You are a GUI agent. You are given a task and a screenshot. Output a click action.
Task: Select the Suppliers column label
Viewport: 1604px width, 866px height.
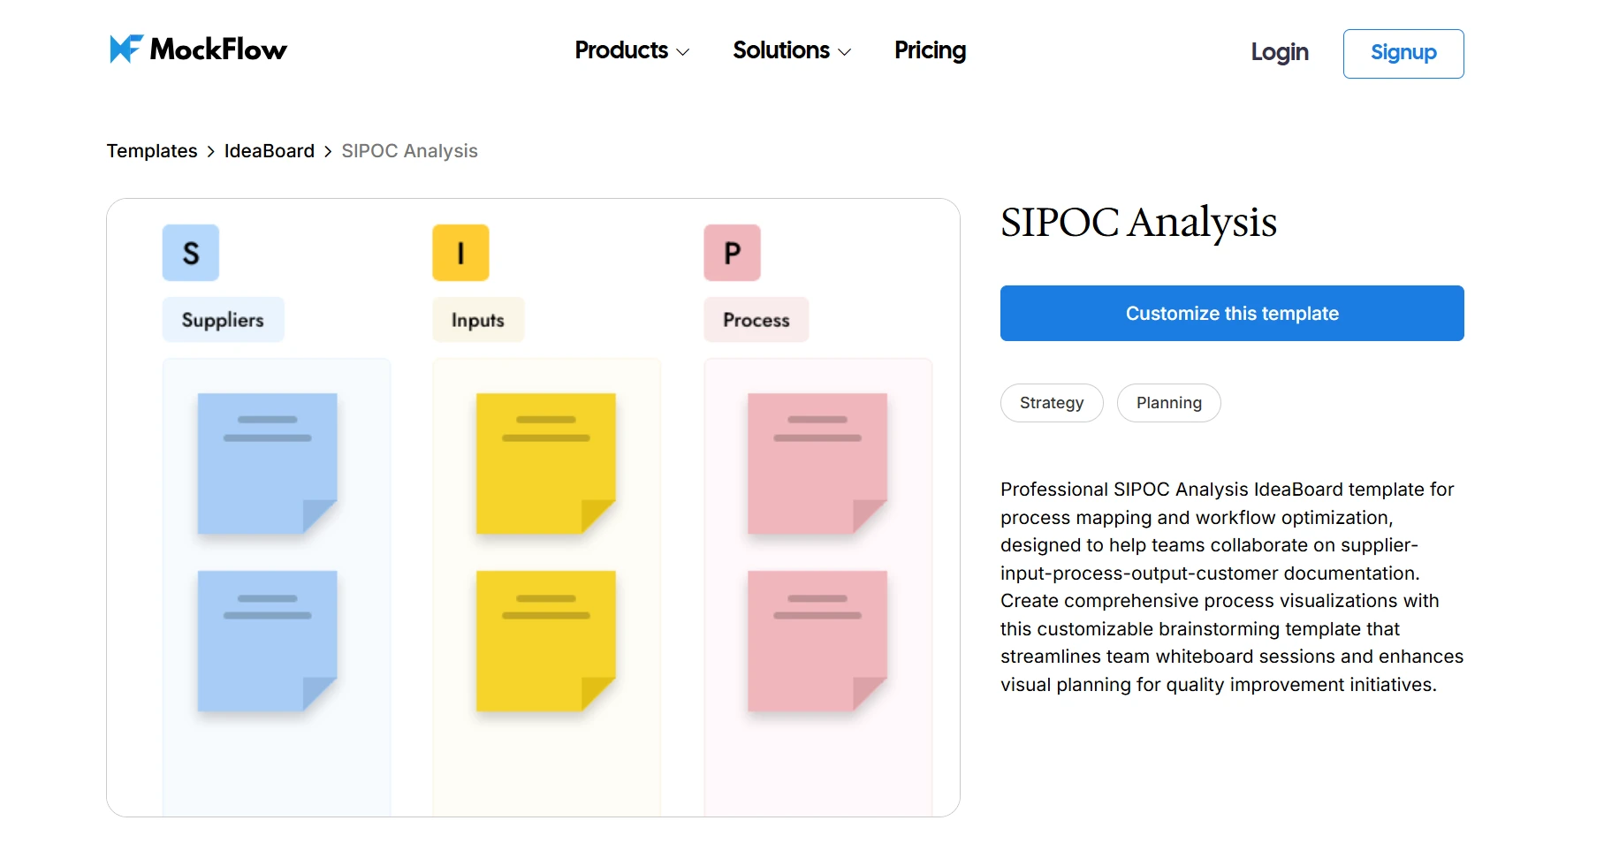click(223, 320)
